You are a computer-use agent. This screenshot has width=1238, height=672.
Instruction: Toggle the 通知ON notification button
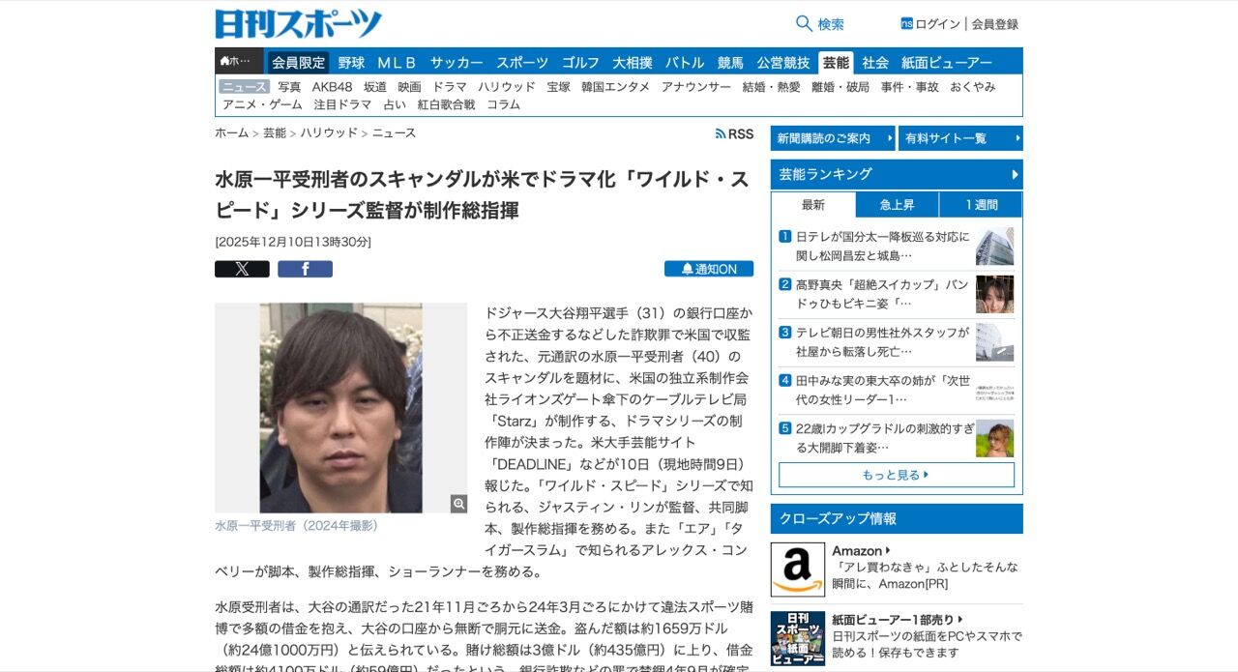pyautogui.click(x=709, y=269)
